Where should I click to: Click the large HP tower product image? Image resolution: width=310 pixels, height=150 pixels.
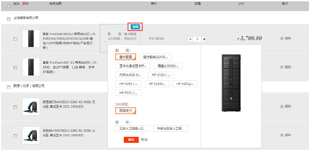pyautogui.click(x=231, y=83)
